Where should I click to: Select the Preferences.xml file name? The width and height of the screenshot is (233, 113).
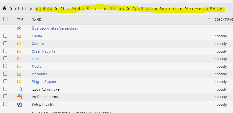click(x=45, y=97)
